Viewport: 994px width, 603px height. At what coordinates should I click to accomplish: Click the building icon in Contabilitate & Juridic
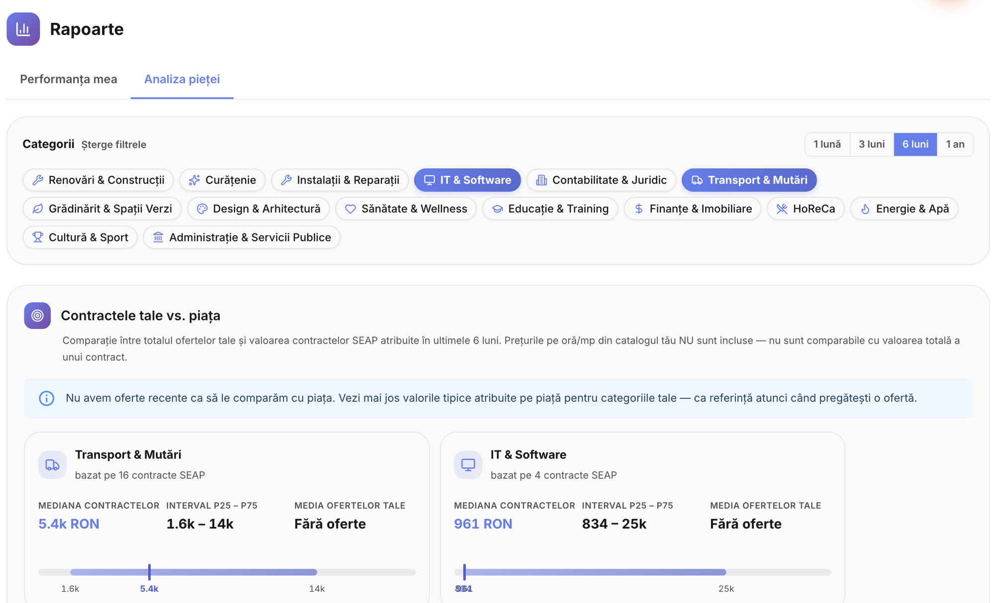(542, 180)
